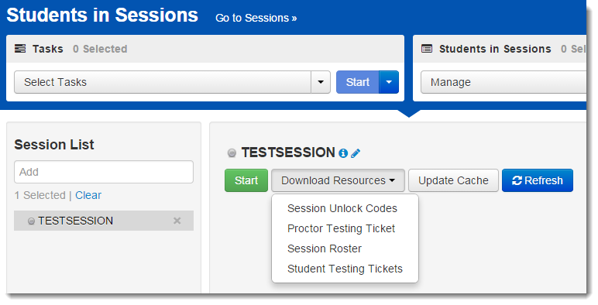
Task: Choose Session Unlock Codes from menu
Action: (342, 208)
